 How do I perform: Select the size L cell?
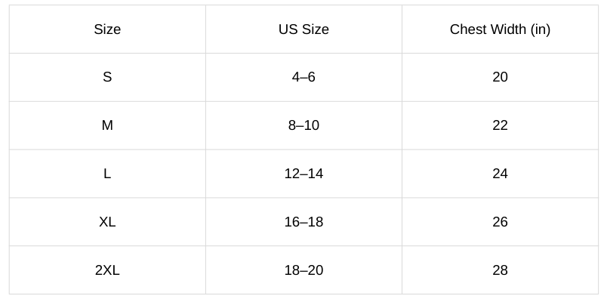point(107,174)
